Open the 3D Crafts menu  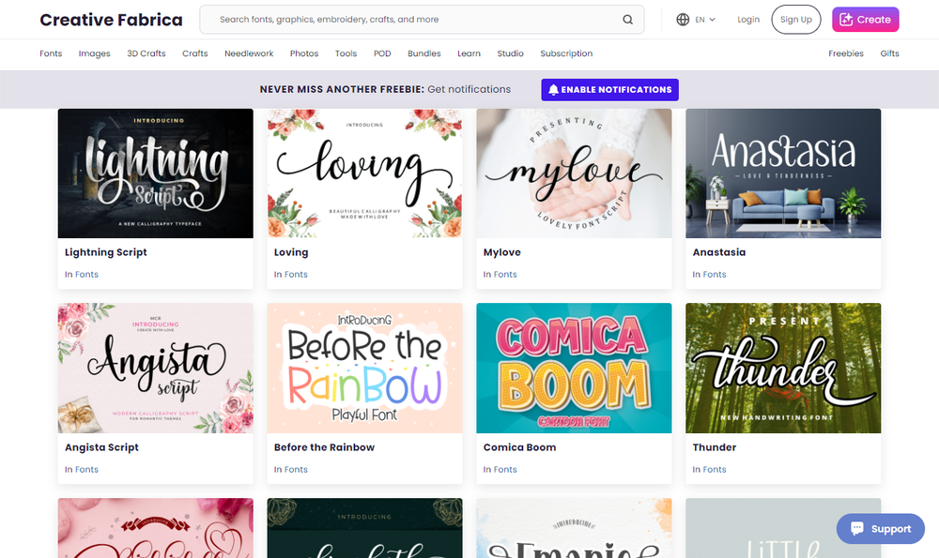pyautogui.click(x=146, y=53)
